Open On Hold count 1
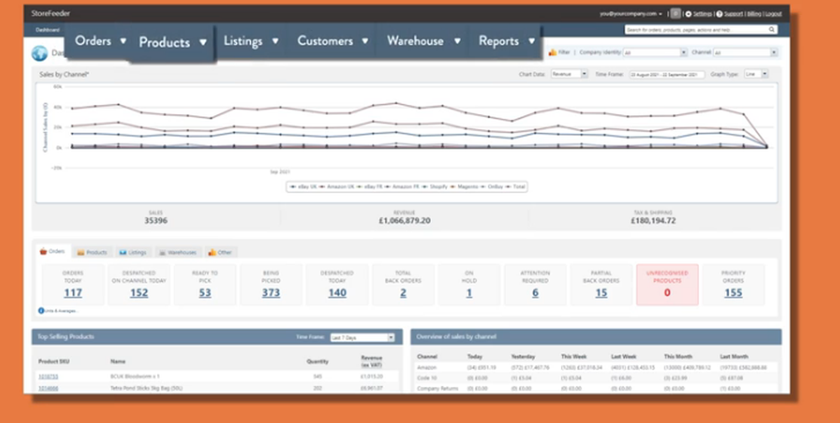 pyautogui.click(x=469, y=293)
